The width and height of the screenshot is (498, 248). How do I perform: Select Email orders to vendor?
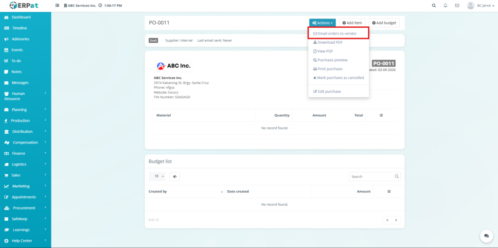pyautogui.click(x=338, y=34)
